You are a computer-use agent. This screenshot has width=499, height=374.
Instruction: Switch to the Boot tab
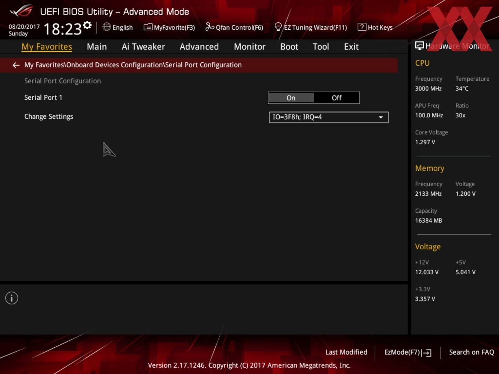(289, 47)
